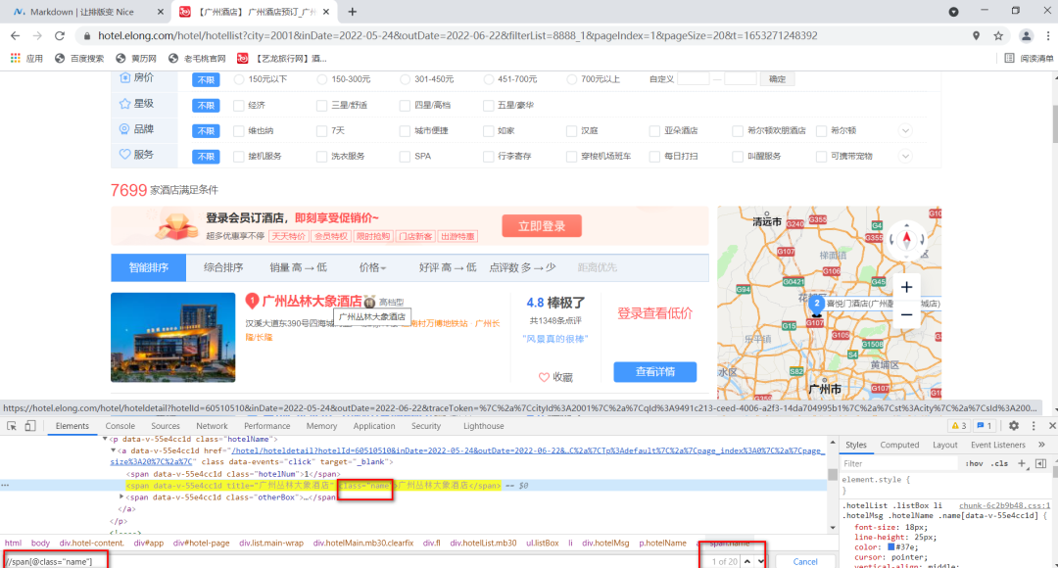
Task: Select the DevTools inspect element picker icon
Action: click(12, 426)
